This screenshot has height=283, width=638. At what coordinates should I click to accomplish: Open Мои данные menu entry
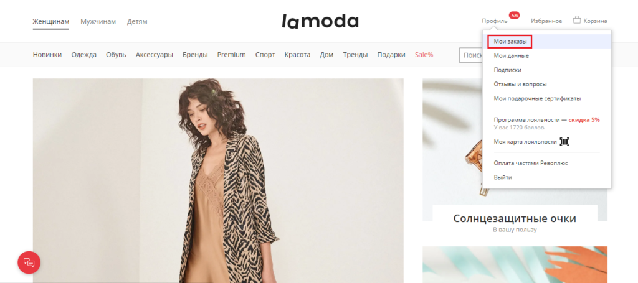(511, 55)
